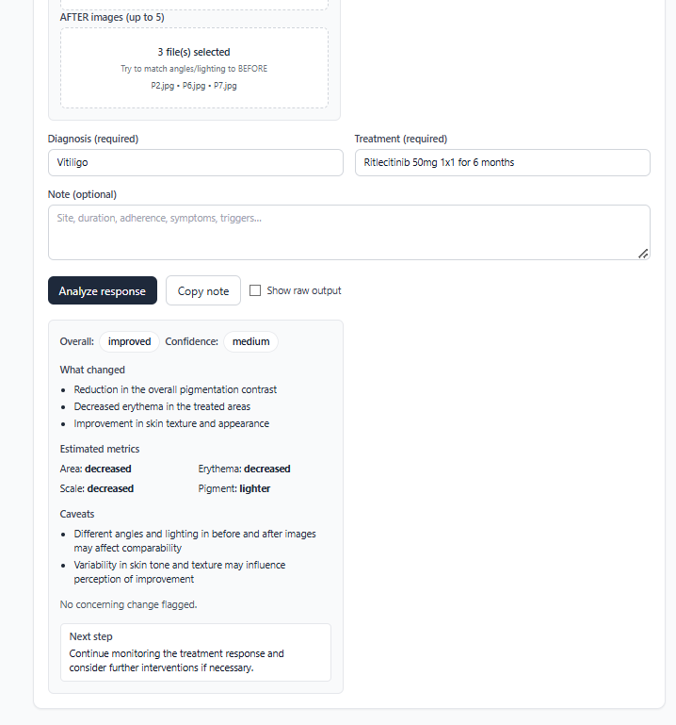Click the Erythema decreased metric
The image size is (676, 725).
(244, 469)
